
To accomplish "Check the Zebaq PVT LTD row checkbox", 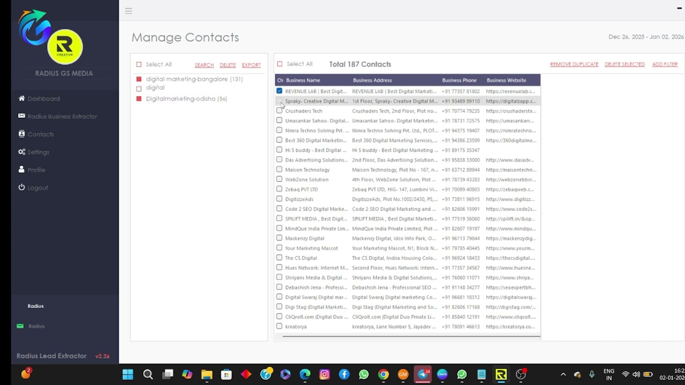I will [279, 189].
